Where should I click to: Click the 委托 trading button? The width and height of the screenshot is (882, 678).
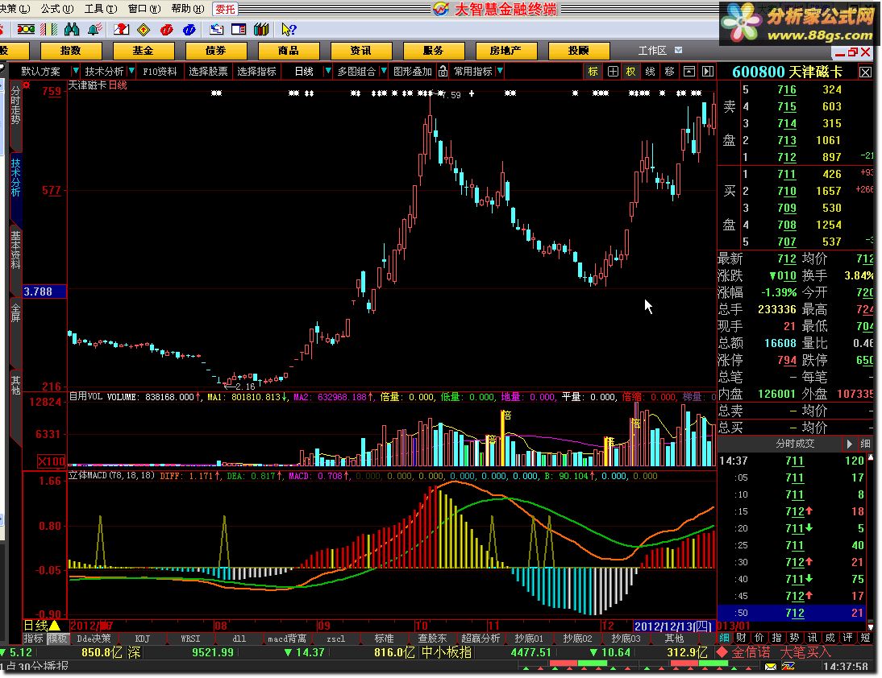coord(225,9)
